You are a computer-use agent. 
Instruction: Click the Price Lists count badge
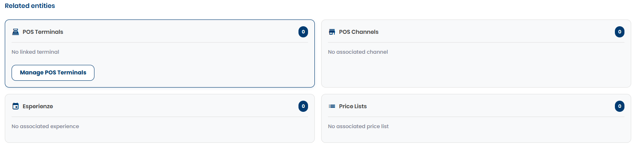pos(620,106)
